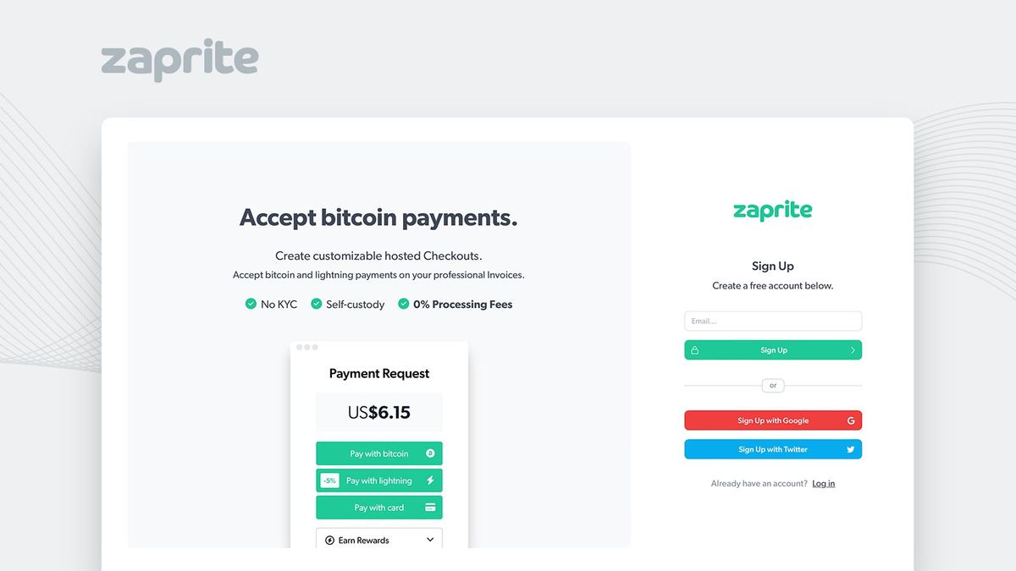Image resolution: width=1016 pixels, height=571 pixels.
Task: Click the green Zaprite logo above Sign Up
Action: click(x=772, y=211)
